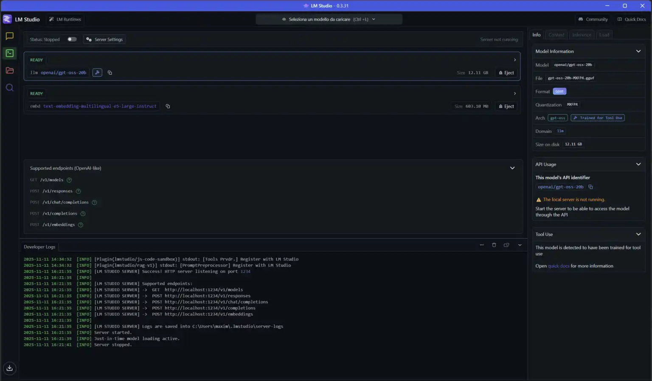Open the Developer view in sidebar
This screenshot has width=652, height=381.
coord(9,53)
